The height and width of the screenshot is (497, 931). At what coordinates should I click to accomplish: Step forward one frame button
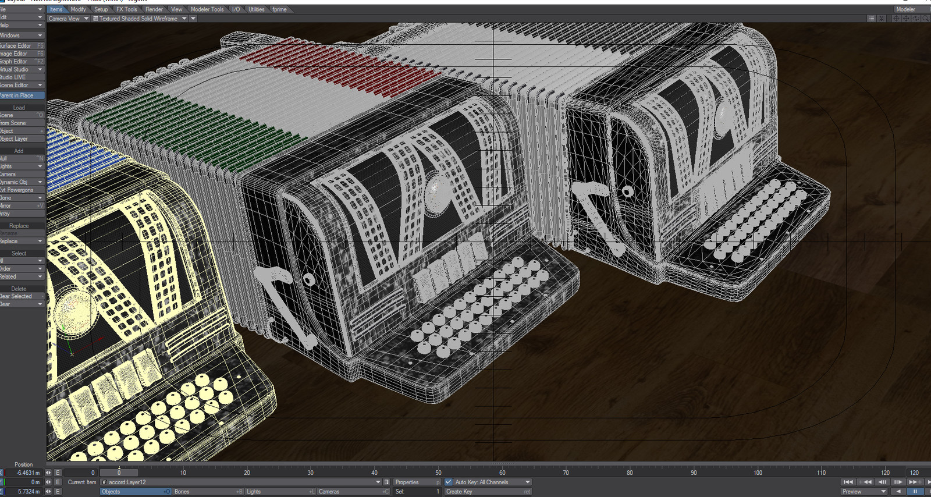tap(898, 482)
